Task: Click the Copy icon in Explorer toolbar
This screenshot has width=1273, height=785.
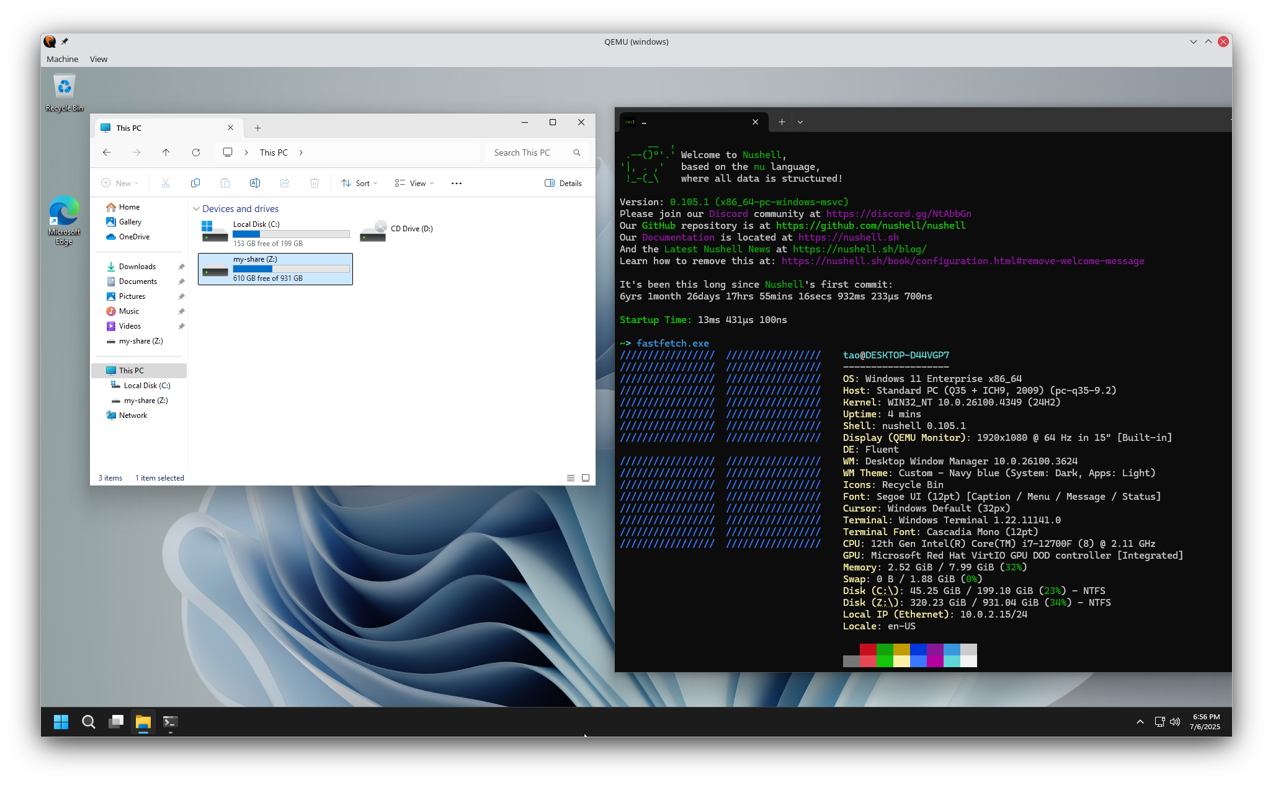Action: pyautogui.click(x=195, y=183)
